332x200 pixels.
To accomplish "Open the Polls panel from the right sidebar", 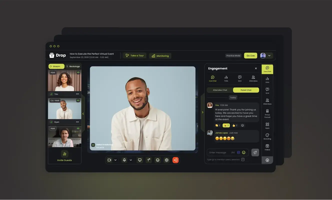I will tap(267, 79).
